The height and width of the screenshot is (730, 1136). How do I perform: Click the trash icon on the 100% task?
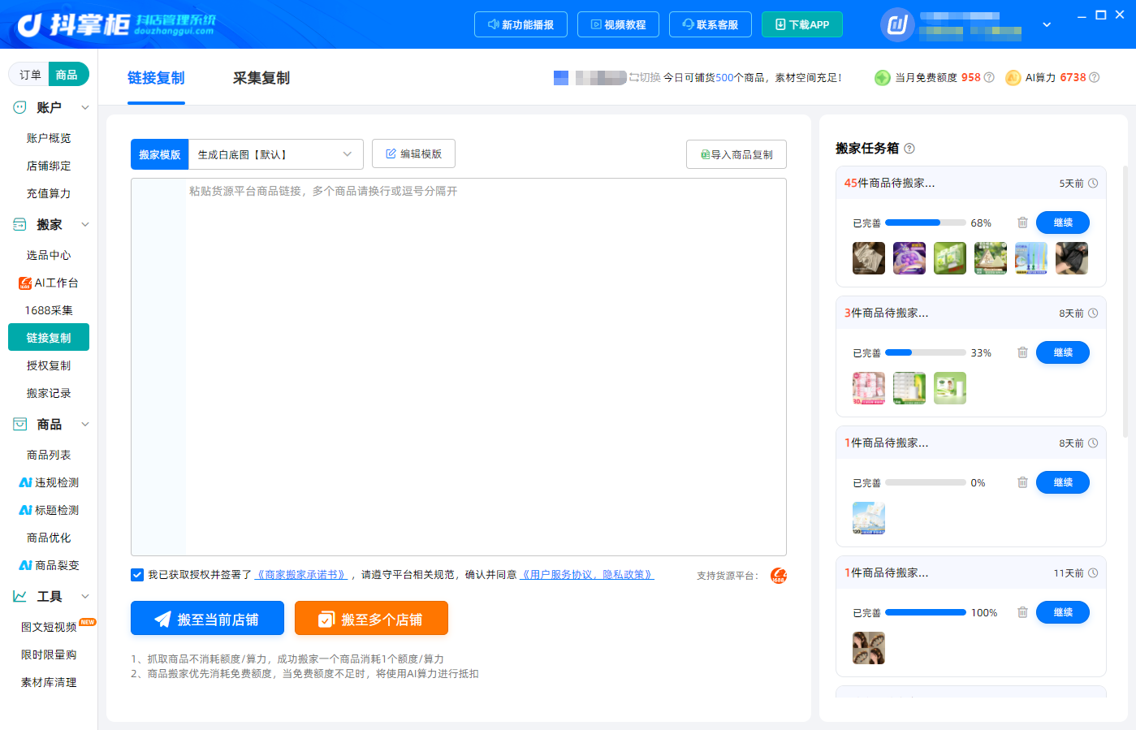[x=1022, y=612]
